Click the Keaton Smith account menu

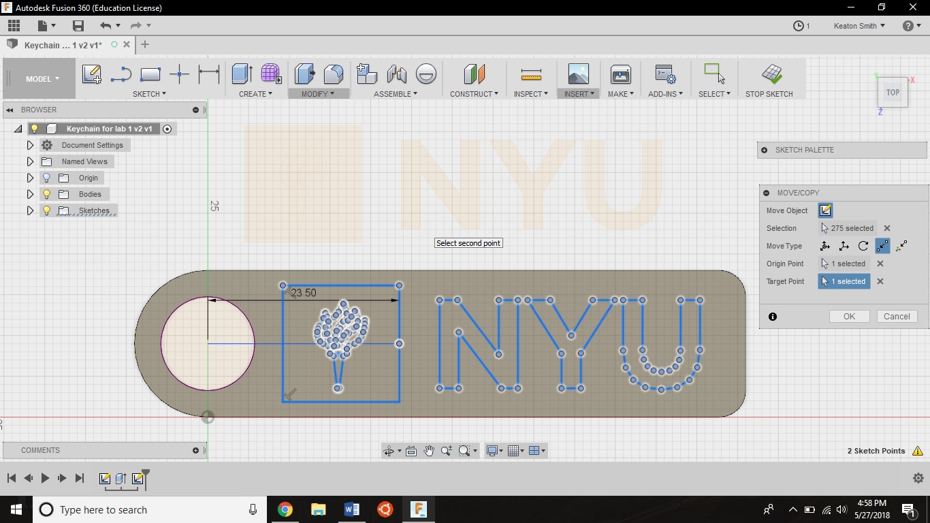coord(859,26)
